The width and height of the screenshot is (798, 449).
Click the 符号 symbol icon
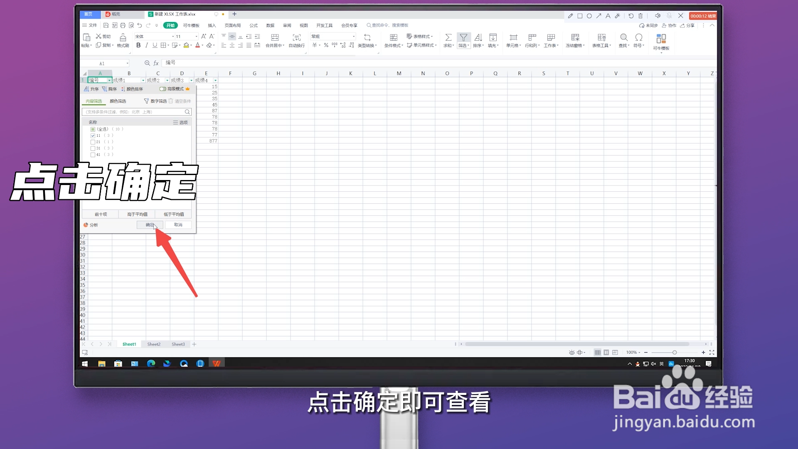click(x=638, y=40)
